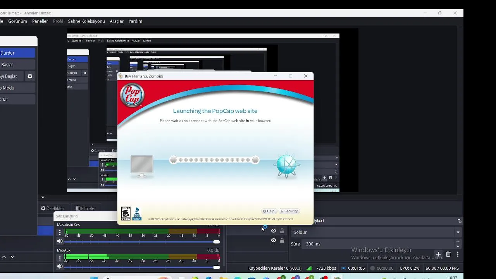Viewport: 496px width, 279px height.
Task: Click the PopCap connection progress bar
Action: coord(214,160)
